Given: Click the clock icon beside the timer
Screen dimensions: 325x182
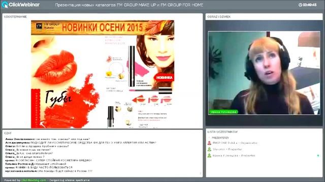Looking at the screenshot, I should [x=300, y=5].
